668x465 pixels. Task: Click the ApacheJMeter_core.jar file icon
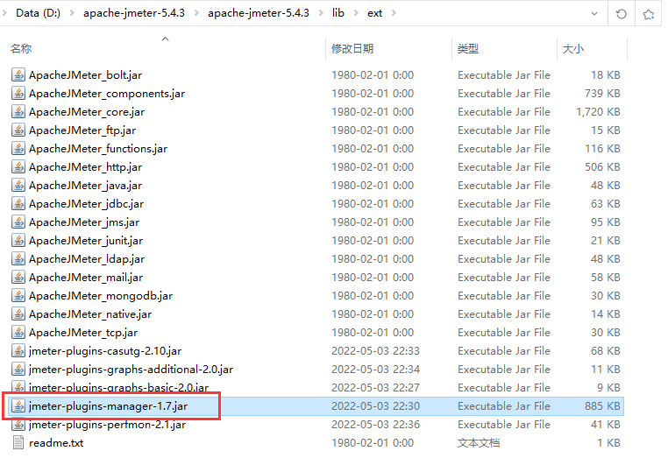[18, 112]
